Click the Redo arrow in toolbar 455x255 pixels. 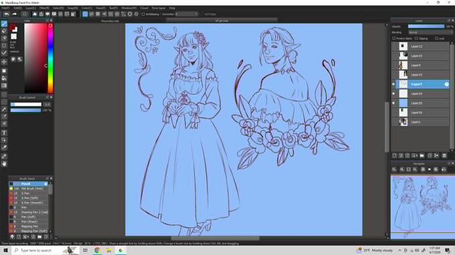click(x=15, y=14)
